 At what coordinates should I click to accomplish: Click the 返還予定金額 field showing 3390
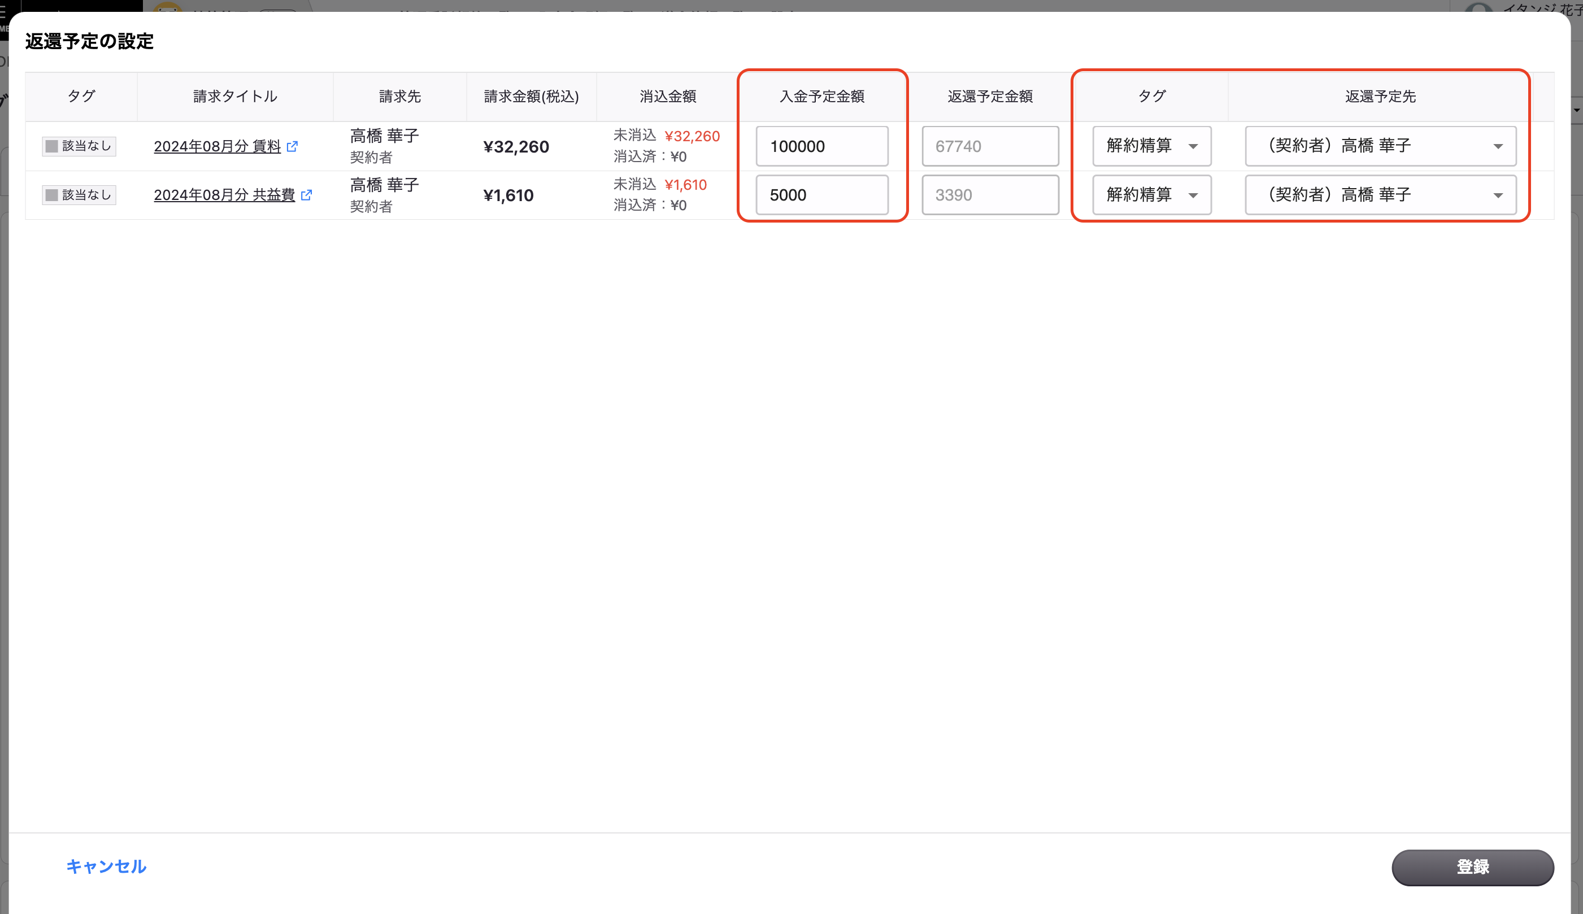(x=990, y=195)
